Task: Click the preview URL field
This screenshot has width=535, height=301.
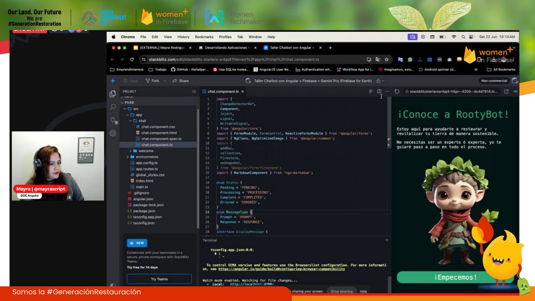Action: click(452, 91)
